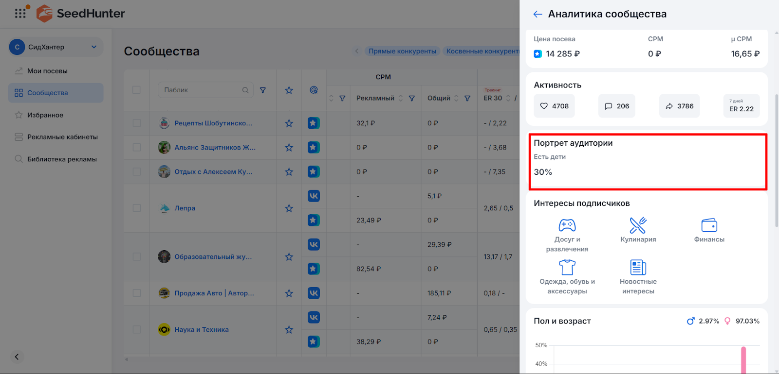The width and height of the screenshot is (779, 374).
Task: Click the Финансы wallet icon
Action: 709,225
